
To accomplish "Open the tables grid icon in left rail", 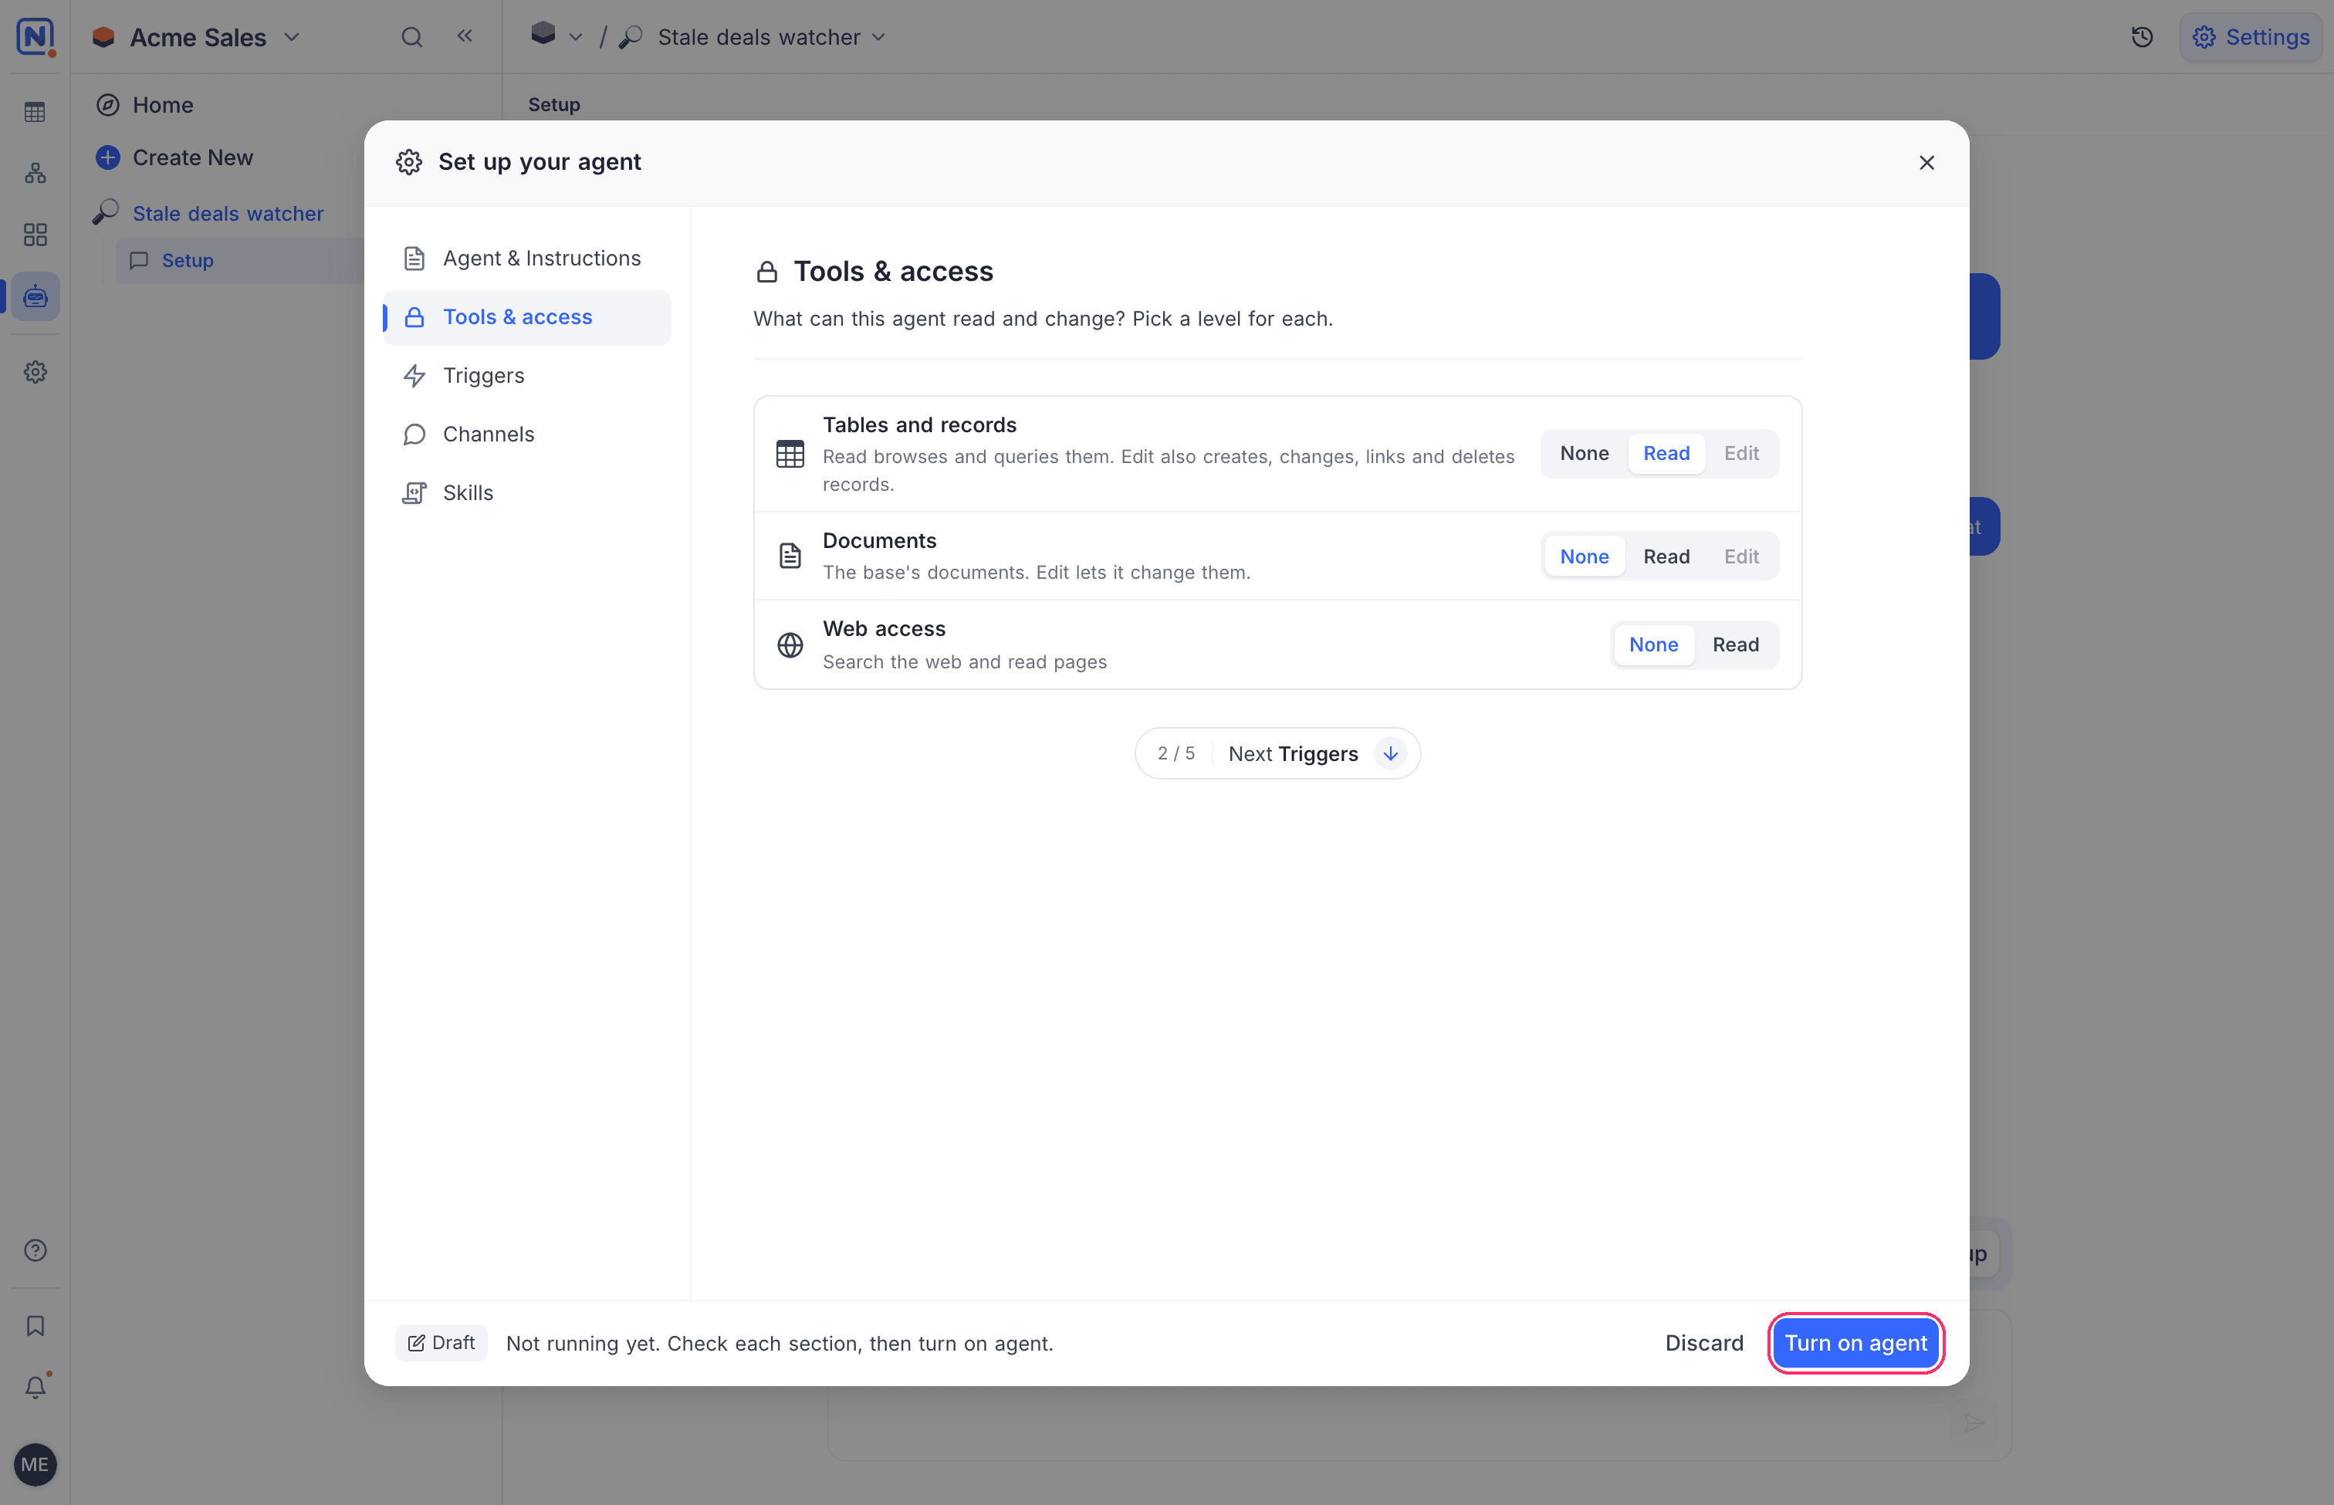I will pyautogui.click(x=36, y=113).
